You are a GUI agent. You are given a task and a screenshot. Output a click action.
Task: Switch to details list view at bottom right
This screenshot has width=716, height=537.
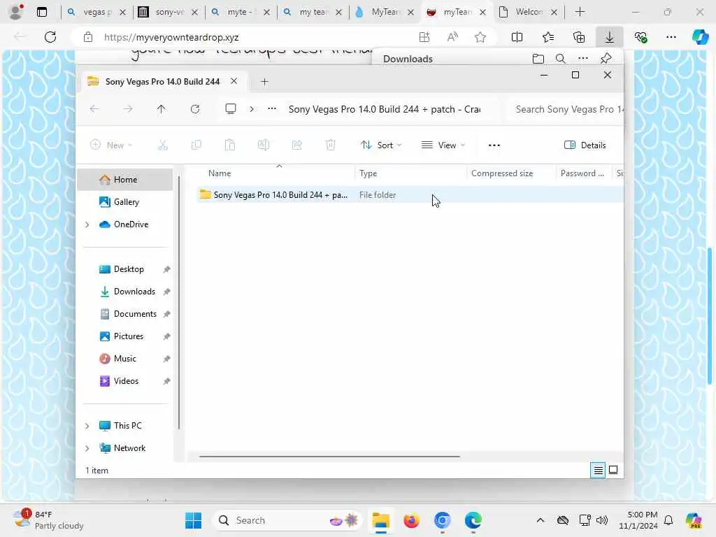point(599,470)
